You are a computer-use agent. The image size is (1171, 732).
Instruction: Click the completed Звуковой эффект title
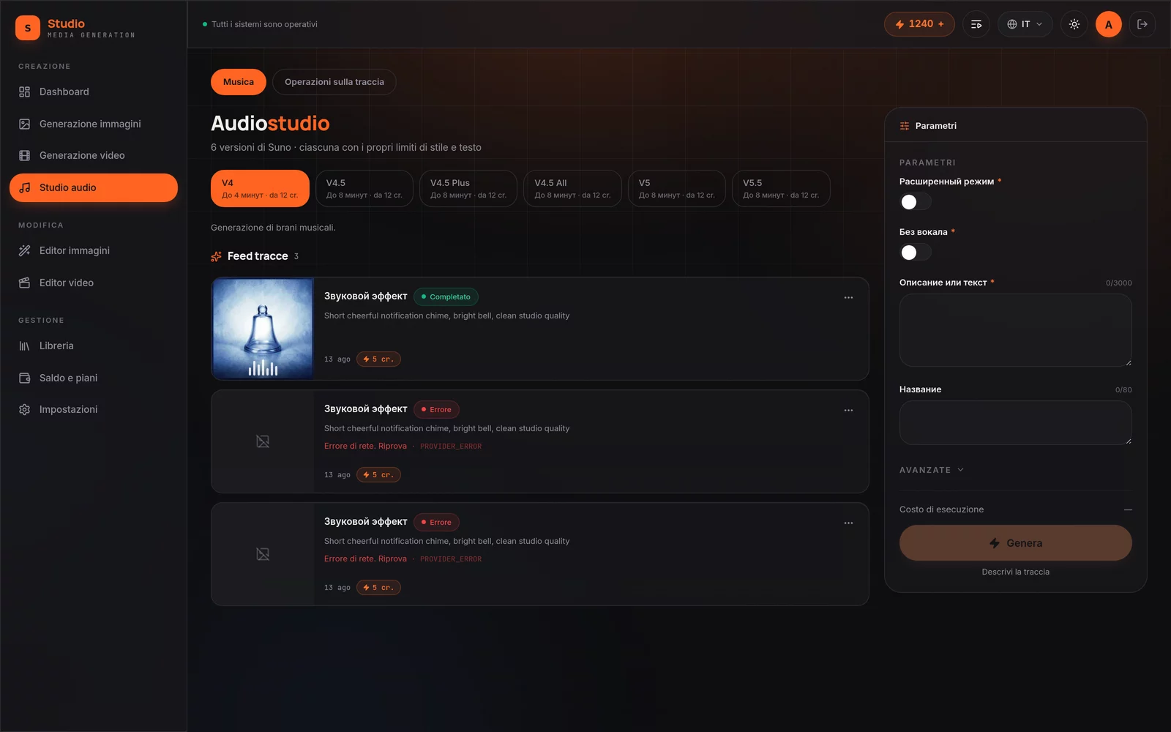click(365, 296)
